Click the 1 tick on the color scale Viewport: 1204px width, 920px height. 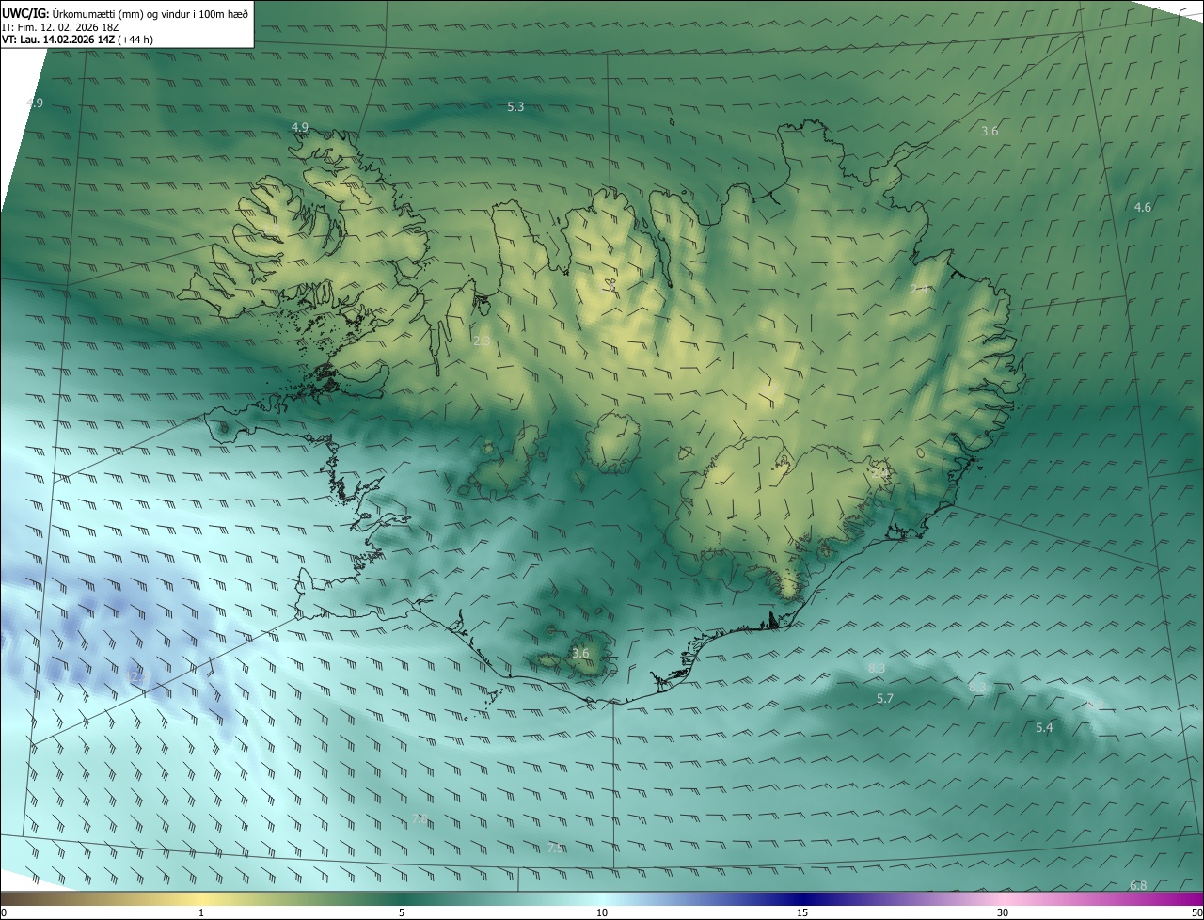tap(201, 912)
